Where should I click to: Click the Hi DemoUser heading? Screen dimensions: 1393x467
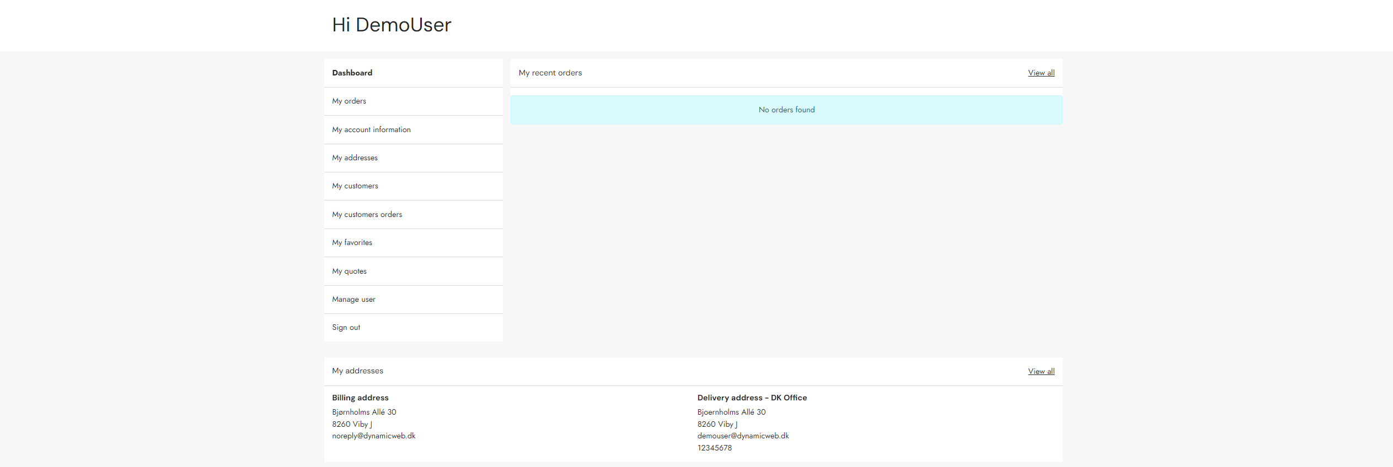[392, 25]
